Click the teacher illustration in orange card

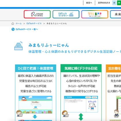[117, 114]
